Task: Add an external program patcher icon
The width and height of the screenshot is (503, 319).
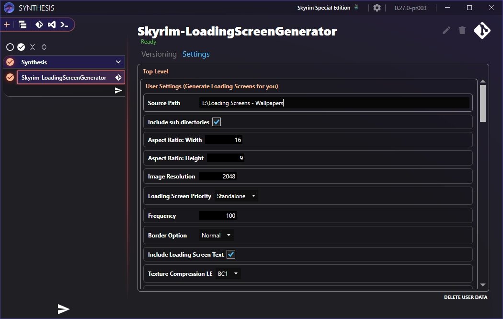Action: (x=64, y=24)
